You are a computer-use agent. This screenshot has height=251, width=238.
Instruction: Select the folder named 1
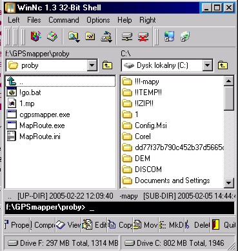pyautogui.click(x=137, y=115)
